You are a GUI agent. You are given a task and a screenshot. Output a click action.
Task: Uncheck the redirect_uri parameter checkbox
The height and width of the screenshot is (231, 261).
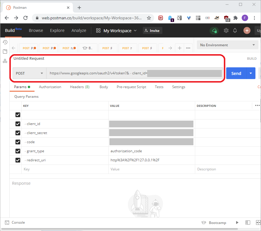click(18, 160)
